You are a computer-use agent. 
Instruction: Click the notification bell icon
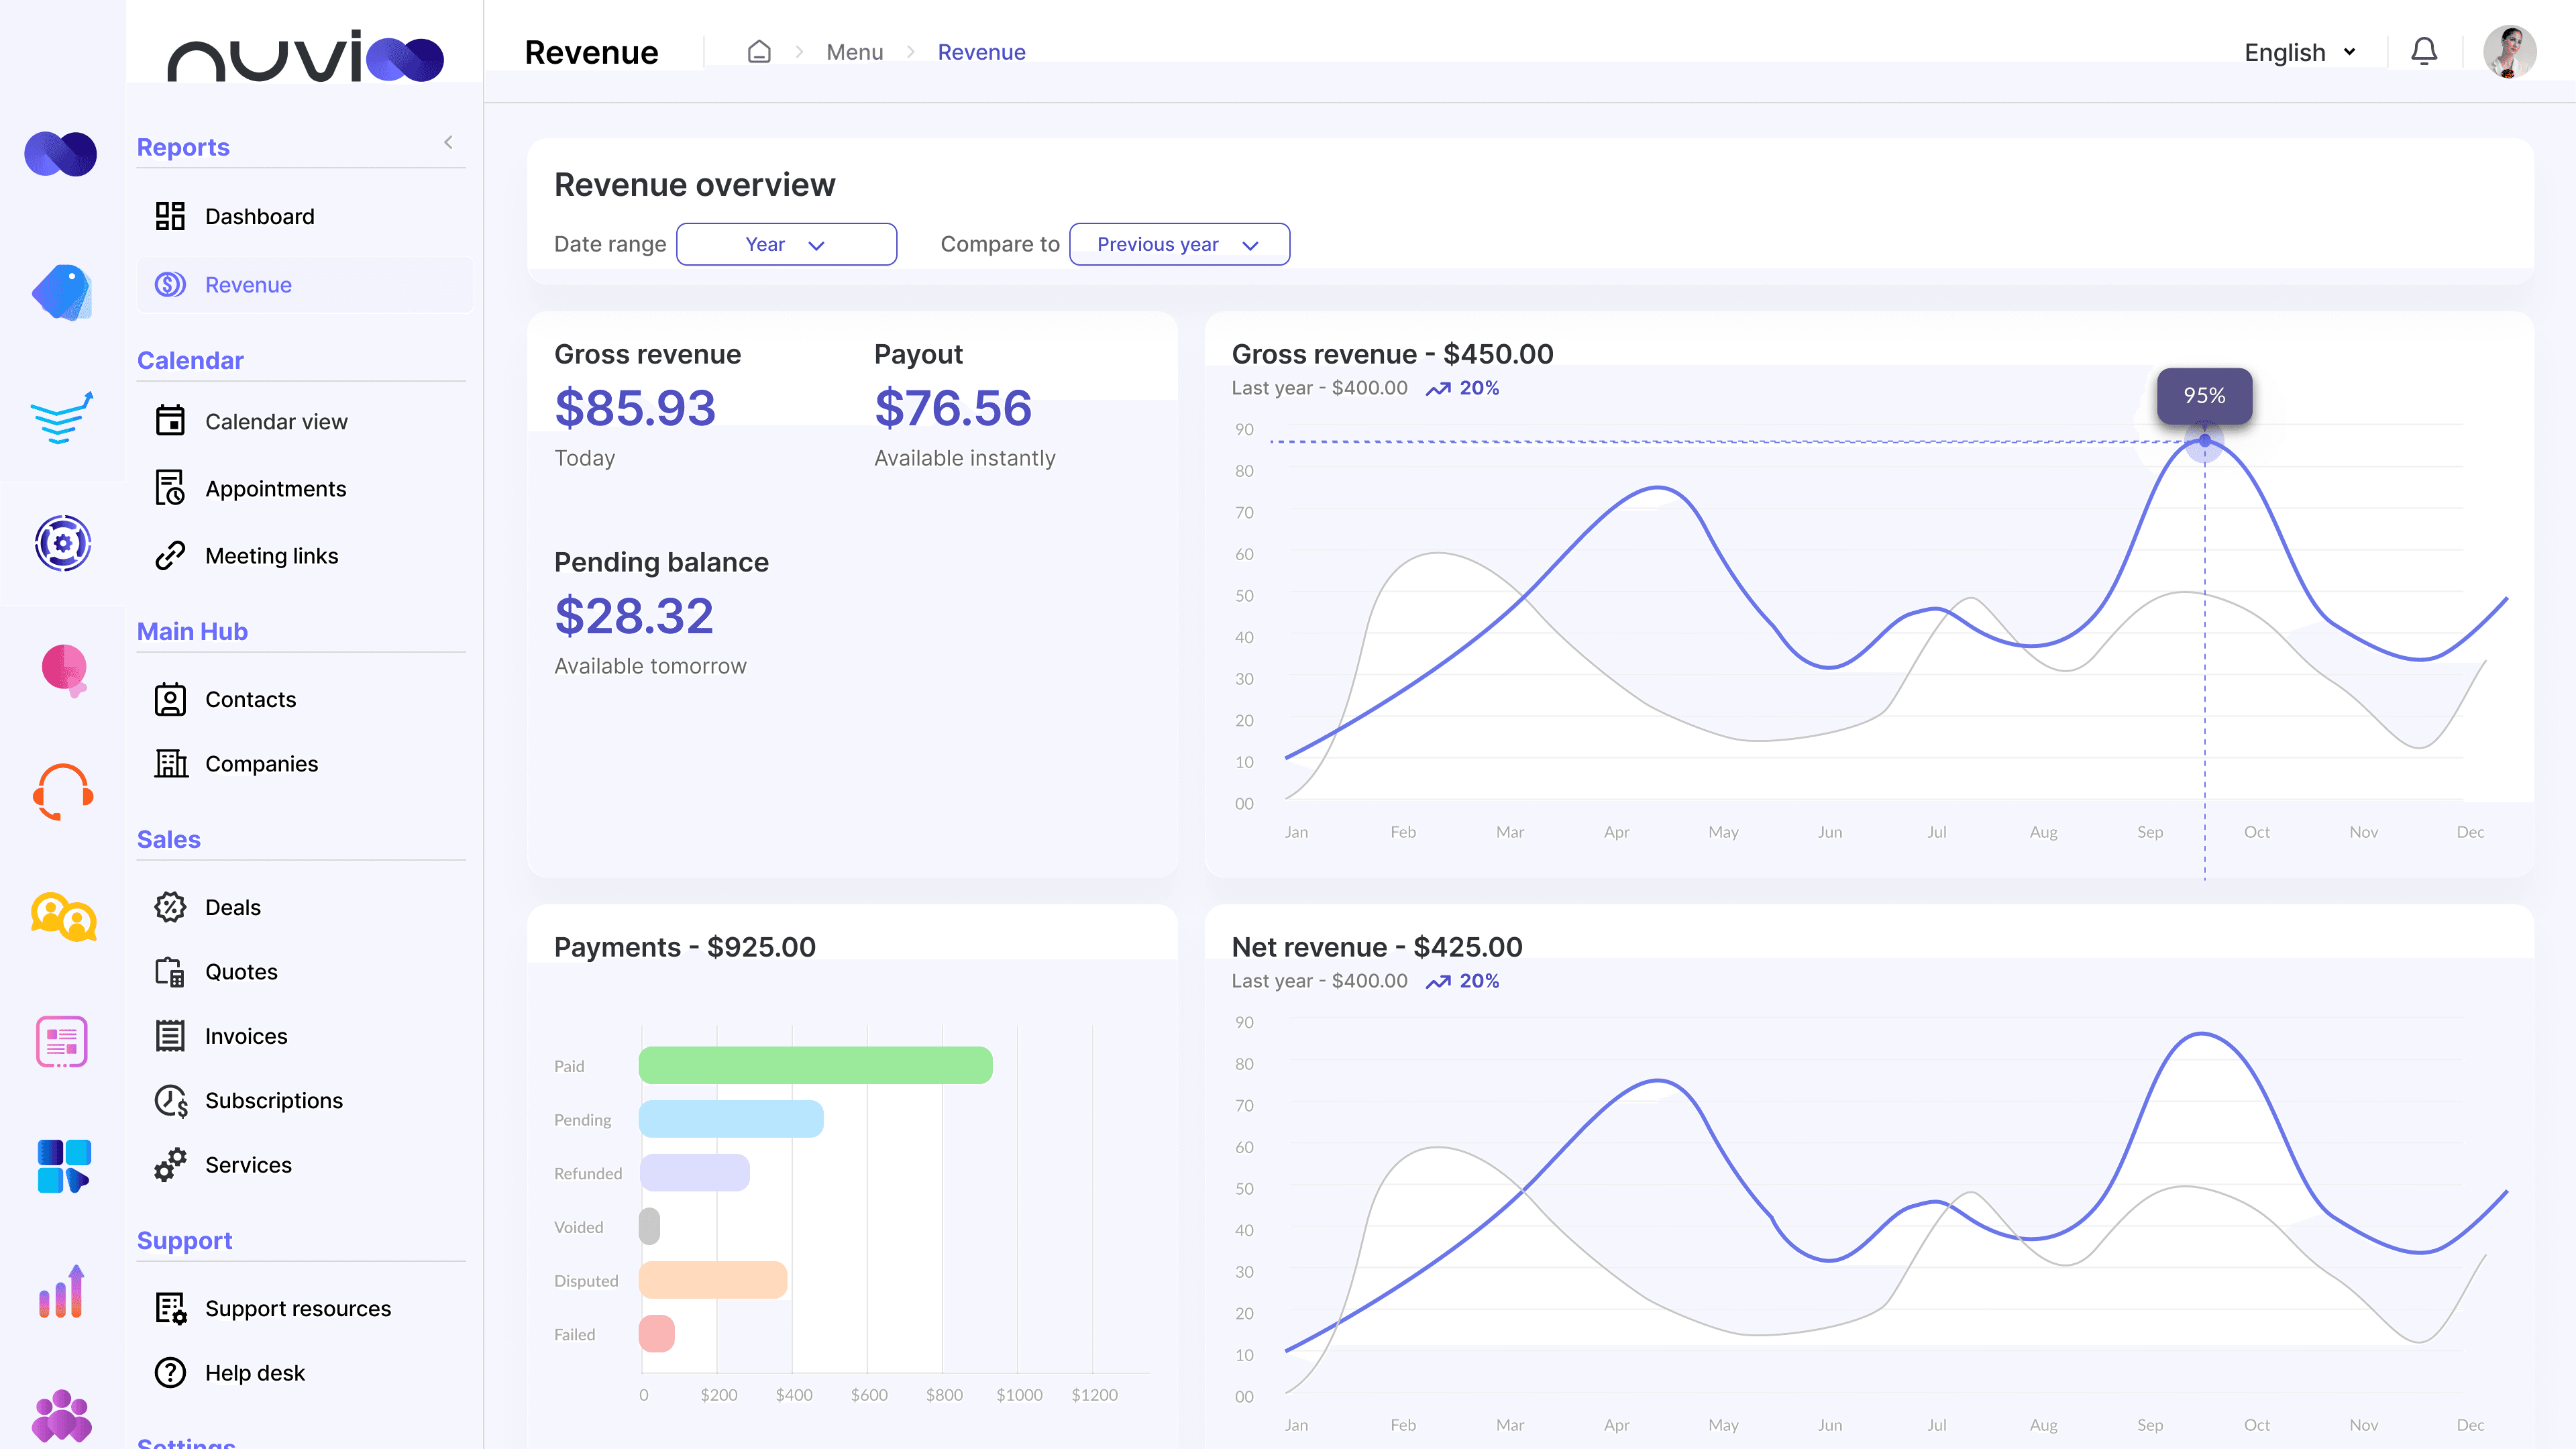coord(2423,52)
